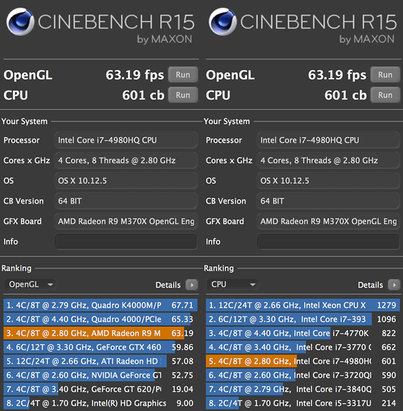Run OpenGL test in left panel
403x411 pixels.
pyautogui.click(x=183, y=75)
